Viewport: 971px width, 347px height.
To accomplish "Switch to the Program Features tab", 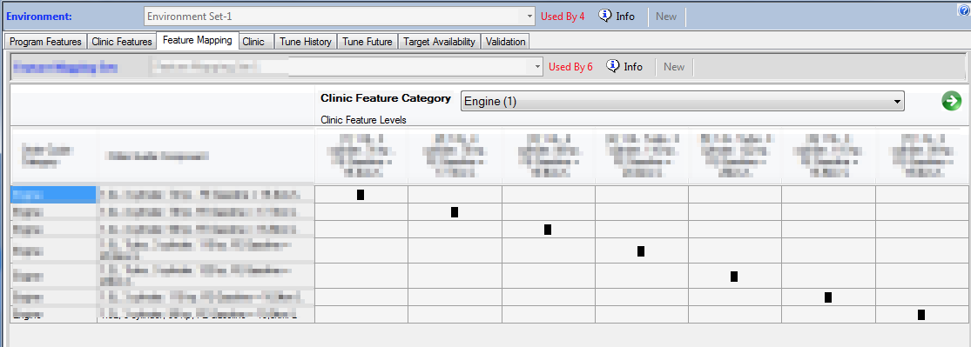I will click(x=46, y=42).
